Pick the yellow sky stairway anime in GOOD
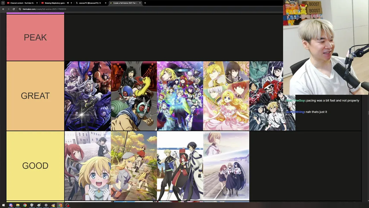369x208 pixels. tap(134, 166)
